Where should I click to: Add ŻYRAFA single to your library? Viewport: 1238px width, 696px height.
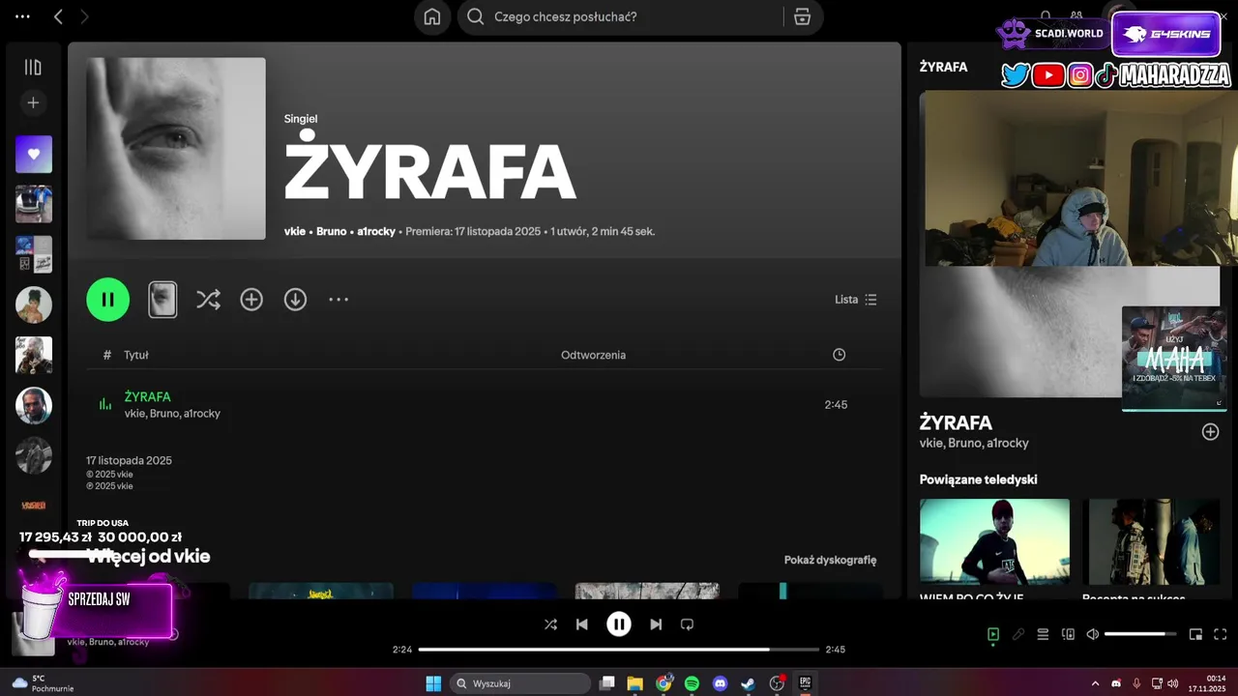click(251, 300)
